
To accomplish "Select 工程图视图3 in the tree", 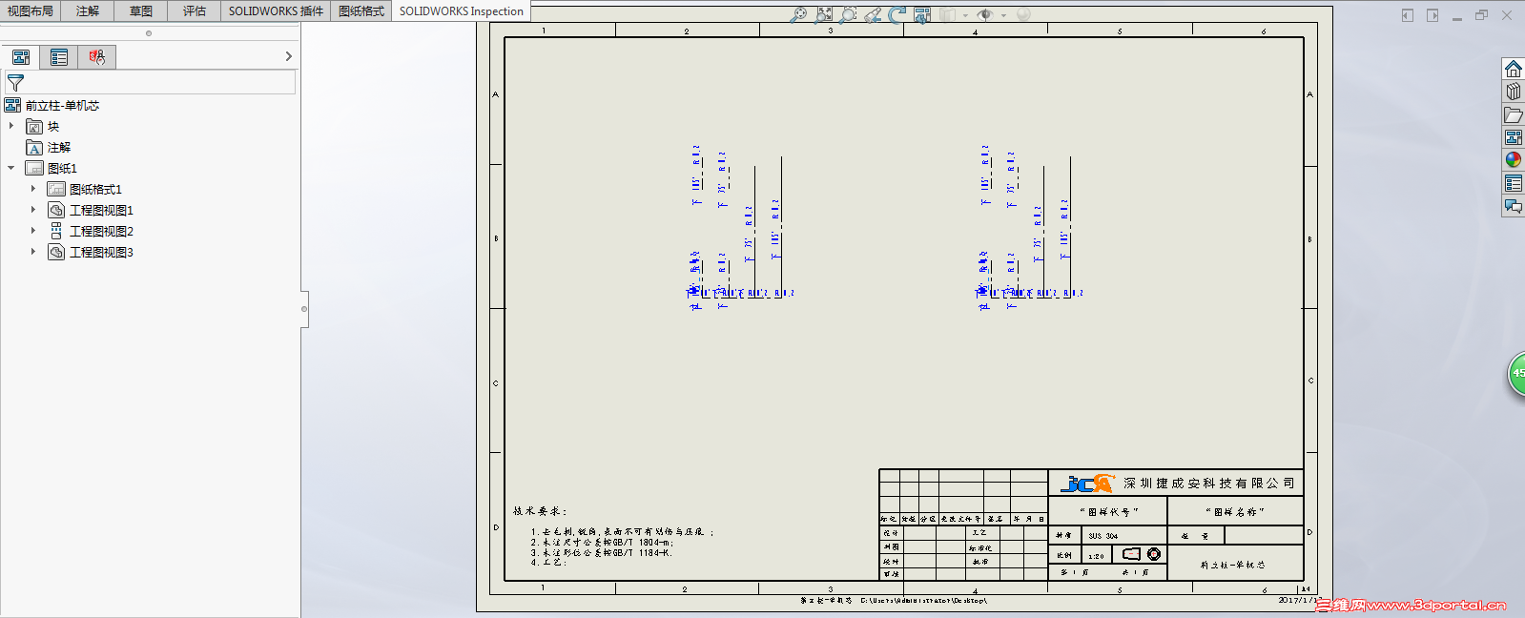I will pos(101,253).
